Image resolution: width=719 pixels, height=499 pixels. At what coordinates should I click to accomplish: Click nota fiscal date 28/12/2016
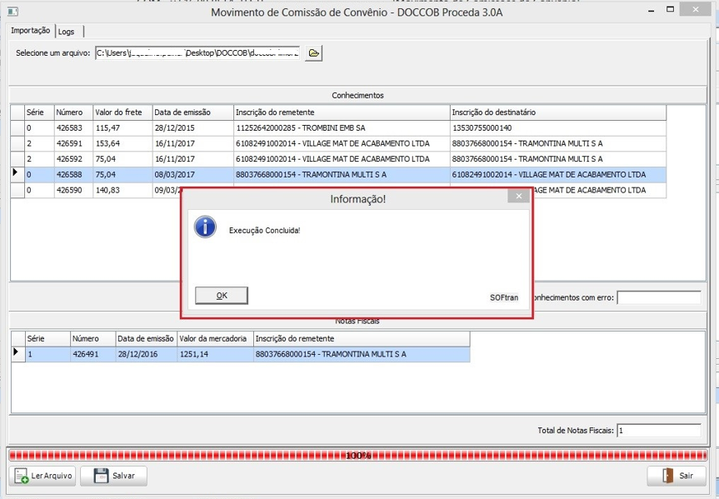coord(147,355)
